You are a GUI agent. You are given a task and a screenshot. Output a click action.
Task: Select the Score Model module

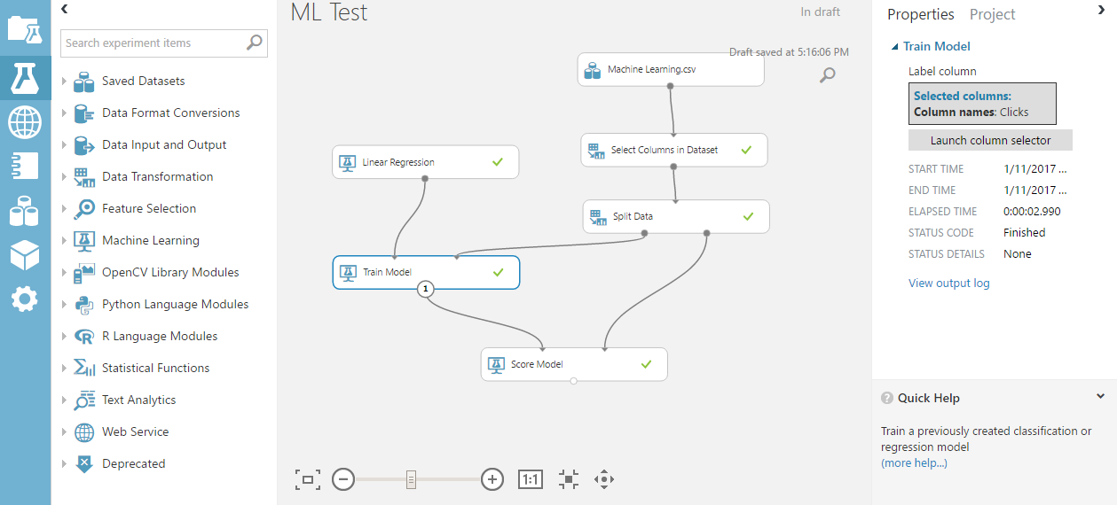[x=574, y=364]
